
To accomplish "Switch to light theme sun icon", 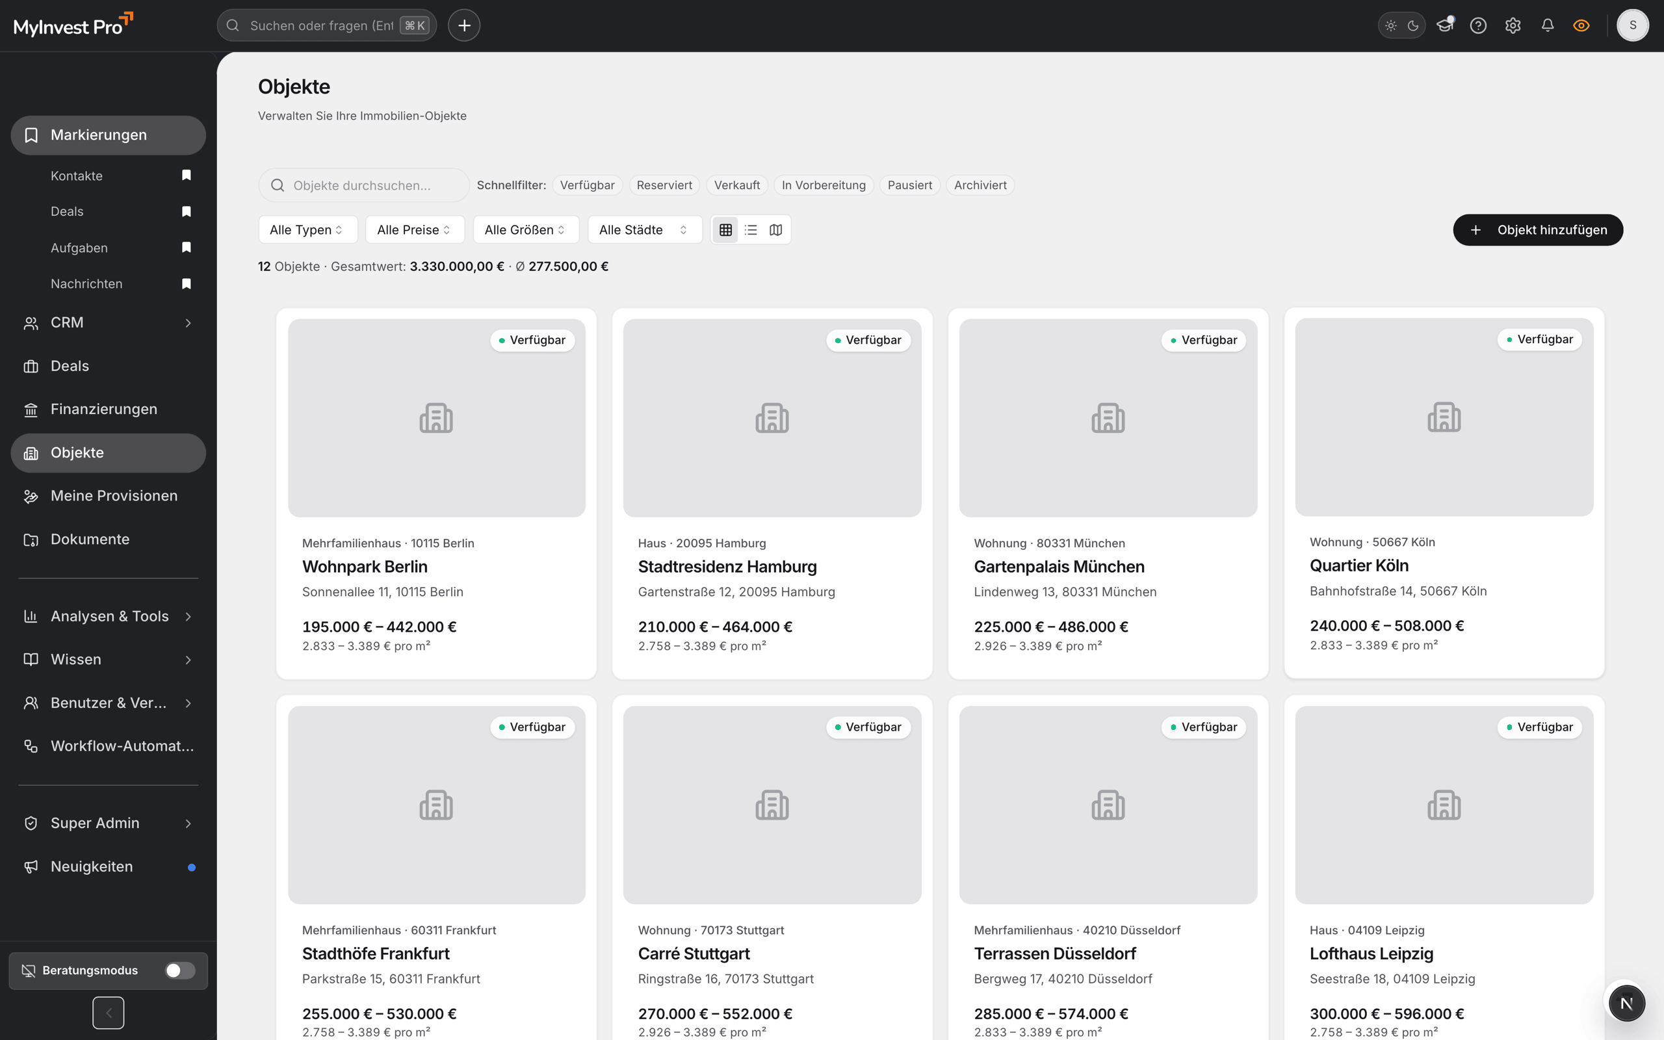I will point(1390,25).
